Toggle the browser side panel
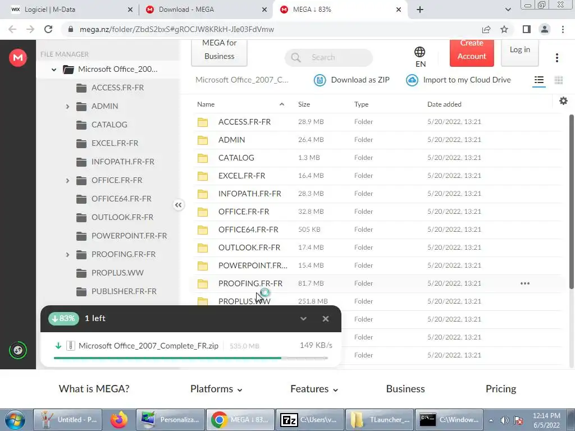 (x=526, y=29)
